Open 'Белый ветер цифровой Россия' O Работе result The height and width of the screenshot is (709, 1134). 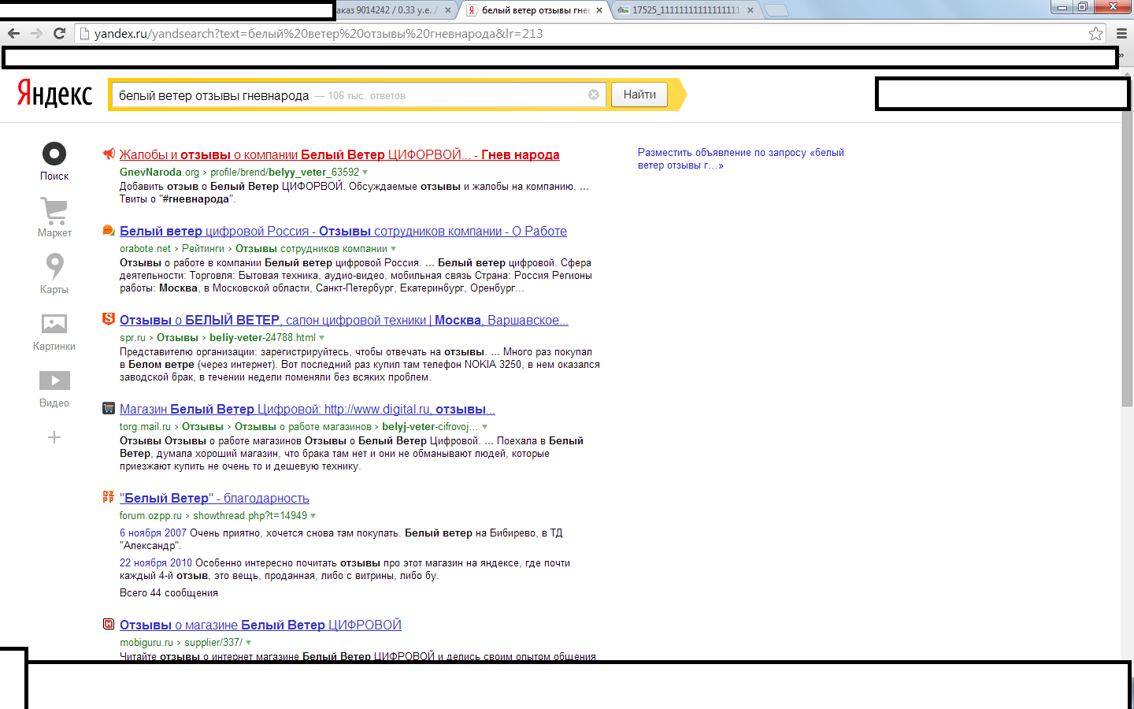click(x=343, y=231)
